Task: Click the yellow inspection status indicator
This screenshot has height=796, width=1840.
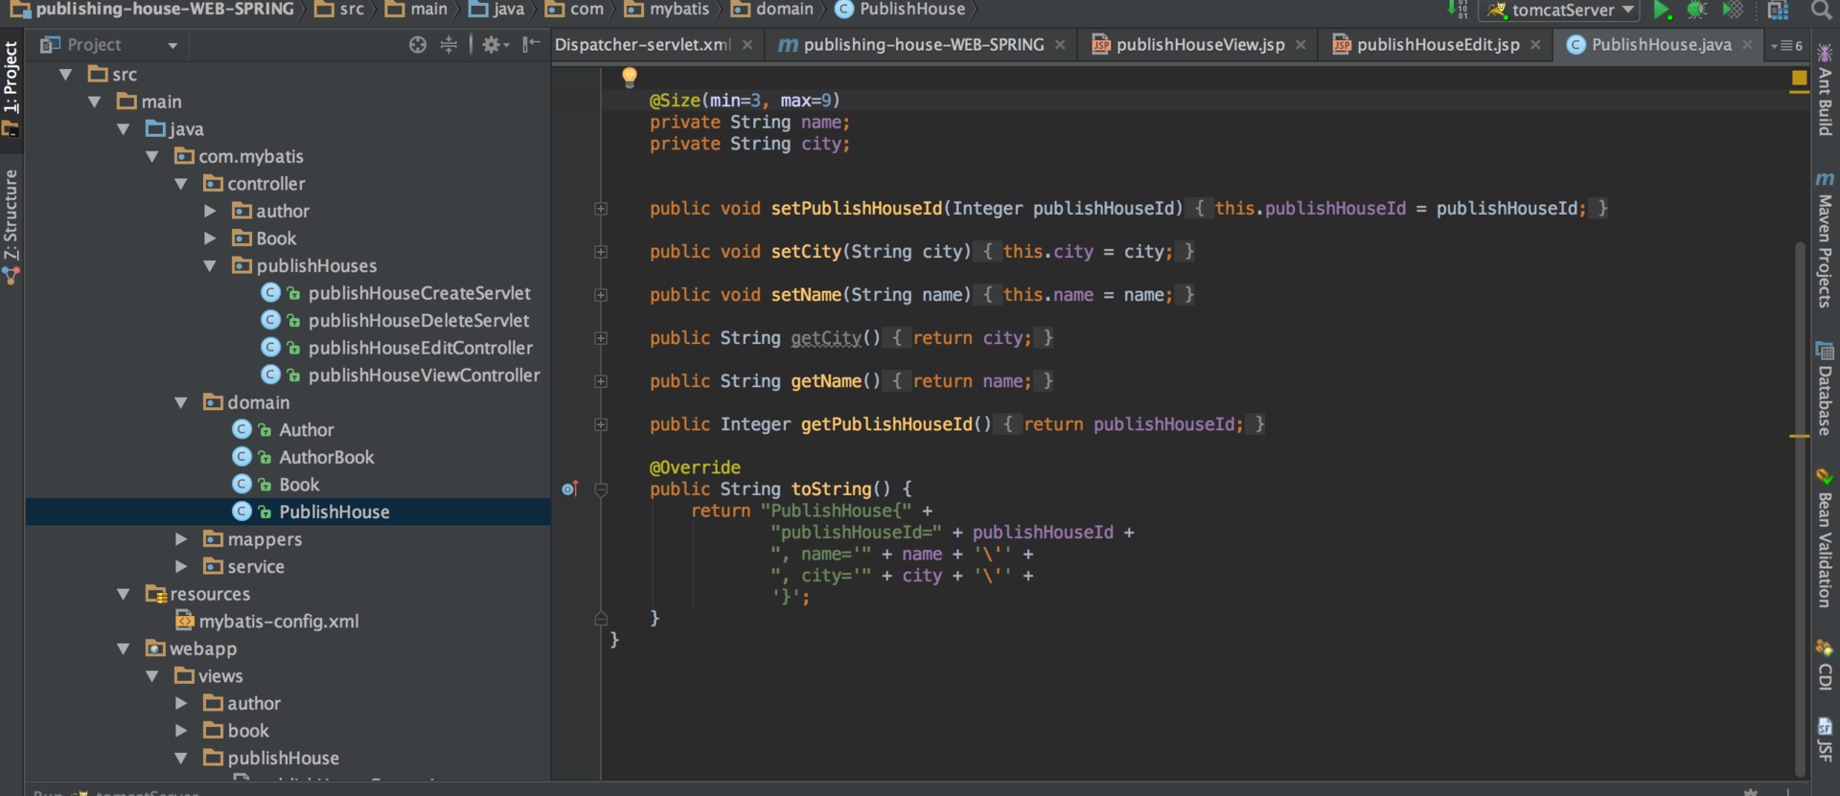Action: click(x=1800, y=79)
